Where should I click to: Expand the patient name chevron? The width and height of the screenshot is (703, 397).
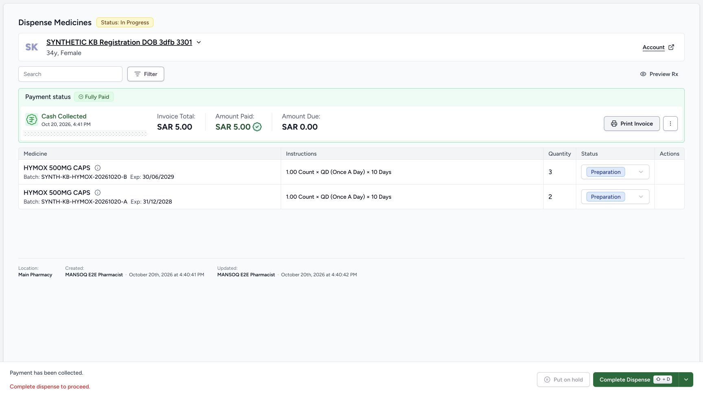199,42
